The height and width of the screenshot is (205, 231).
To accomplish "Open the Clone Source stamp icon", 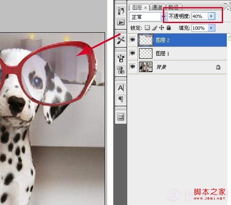I will point(121,70).
